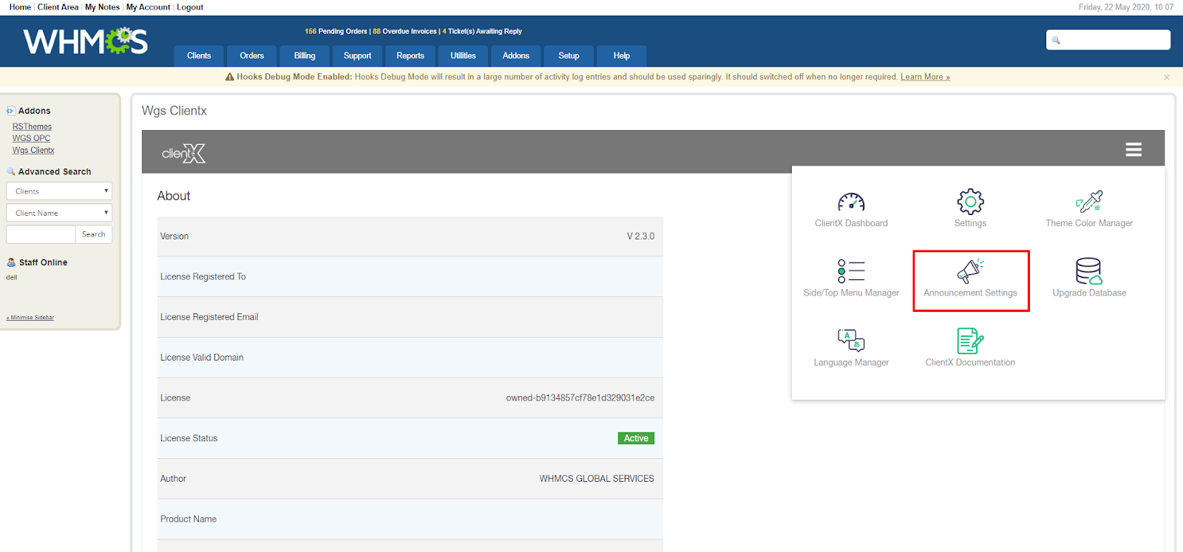Open the WGS OPC addon link
Viewport: 1183px width, 552px height.
[31, 138]
